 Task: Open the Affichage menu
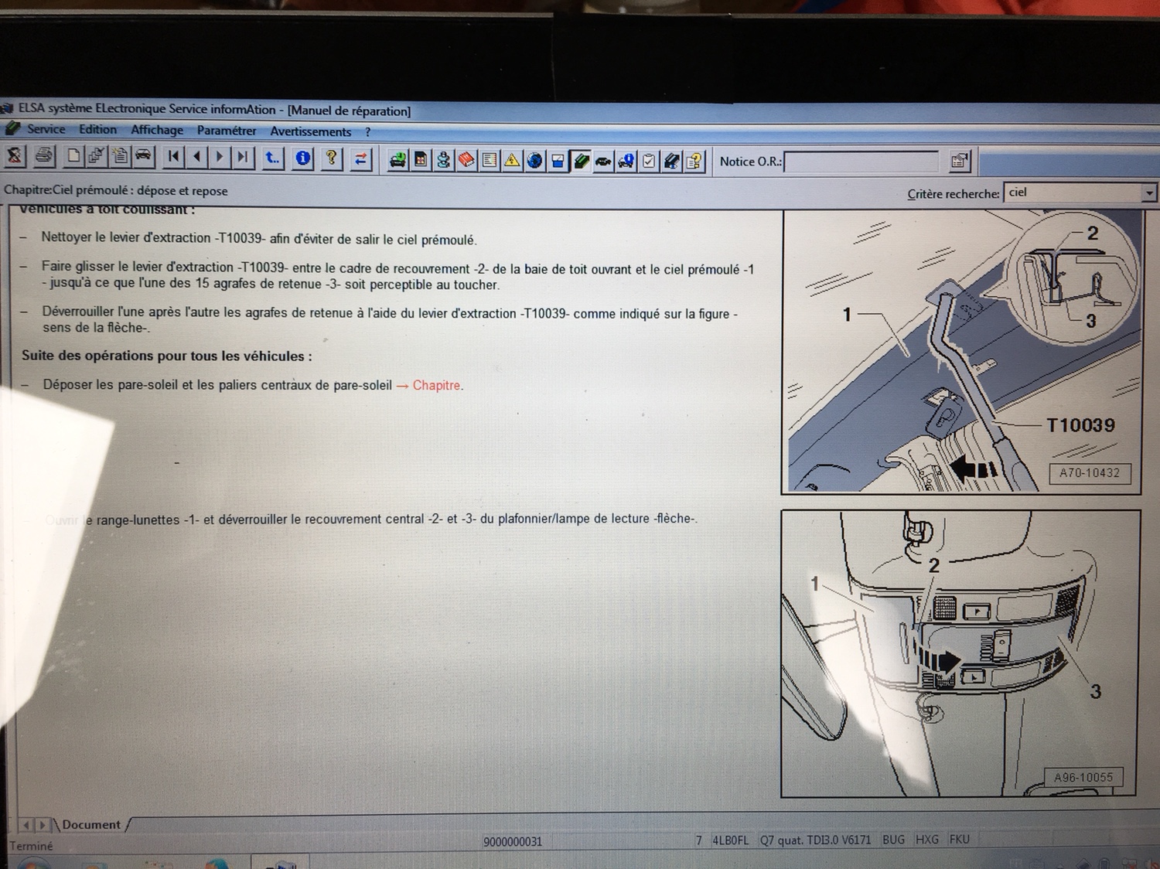pyautogui.click(x=157, y=130)
